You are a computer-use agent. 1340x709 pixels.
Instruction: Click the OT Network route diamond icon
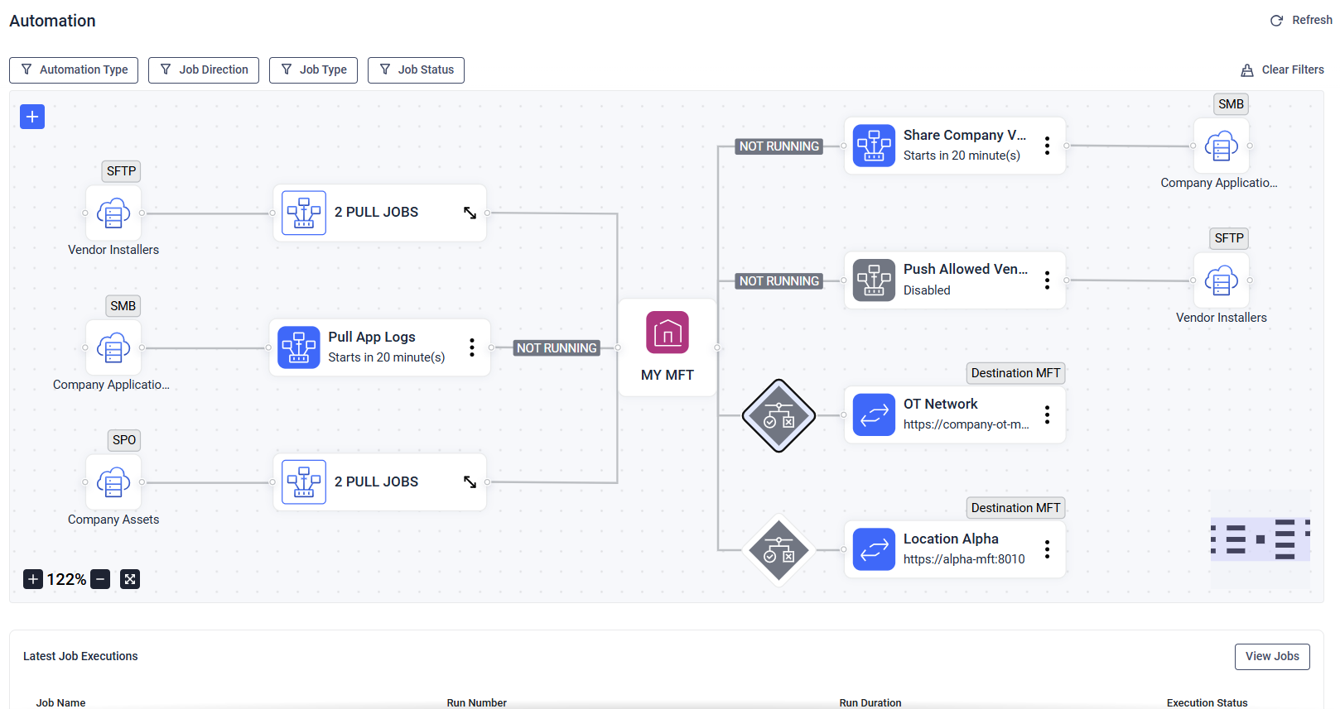778,415
